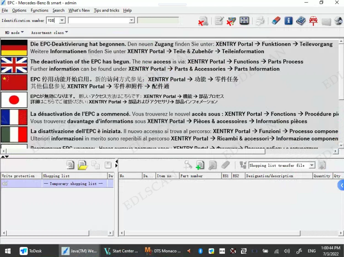Open the help book with question mark
The image size is (344, 257).
click(x=301, y=21)
